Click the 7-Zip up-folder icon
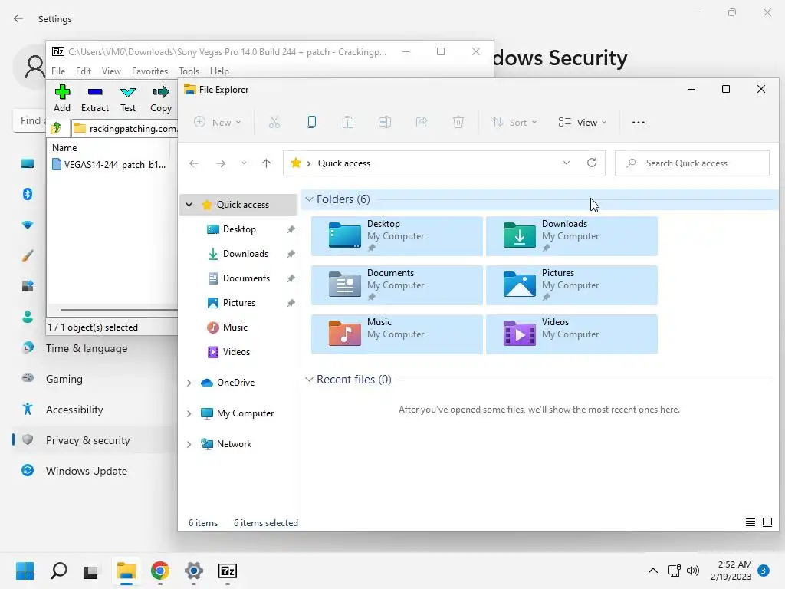 pyautogui.click(x=56, y=128)
